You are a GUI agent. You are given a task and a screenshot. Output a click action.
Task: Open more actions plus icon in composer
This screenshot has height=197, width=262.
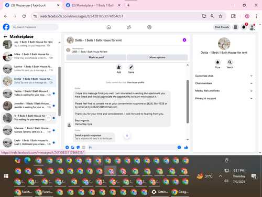click(x=67, y=148)
